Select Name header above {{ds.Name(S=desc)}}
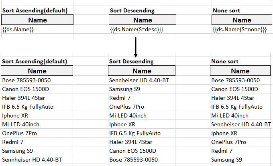The image size is (273, 166). (x=143, y=20)
